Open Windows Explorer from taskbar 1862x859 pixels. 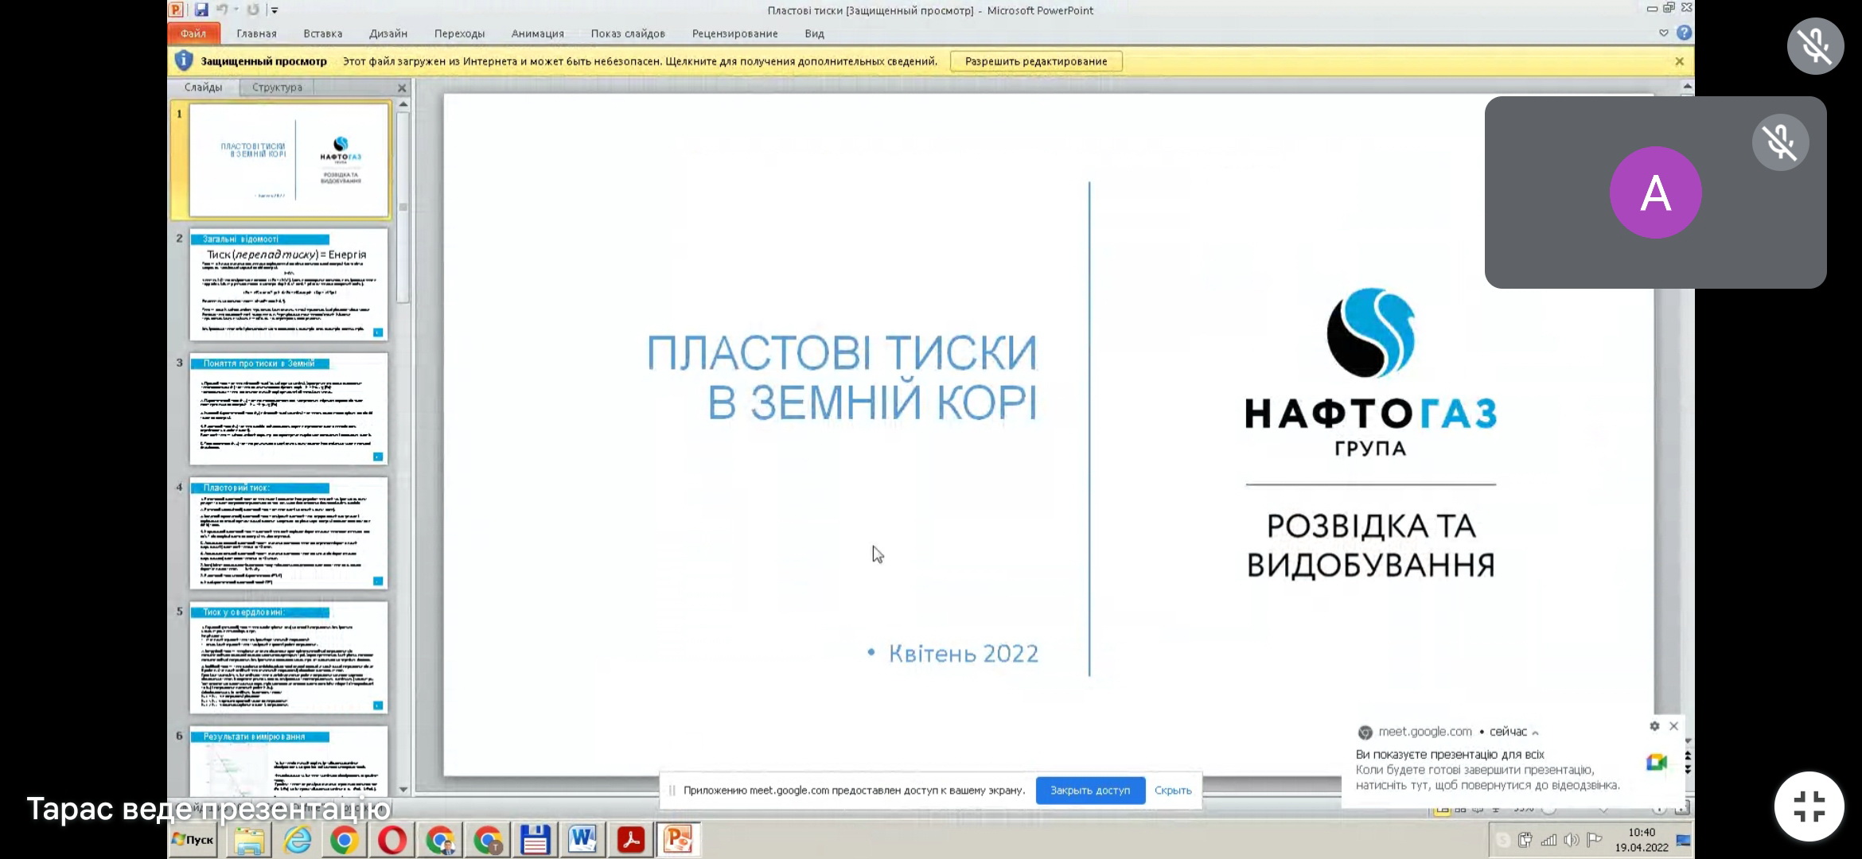[250, 840]
